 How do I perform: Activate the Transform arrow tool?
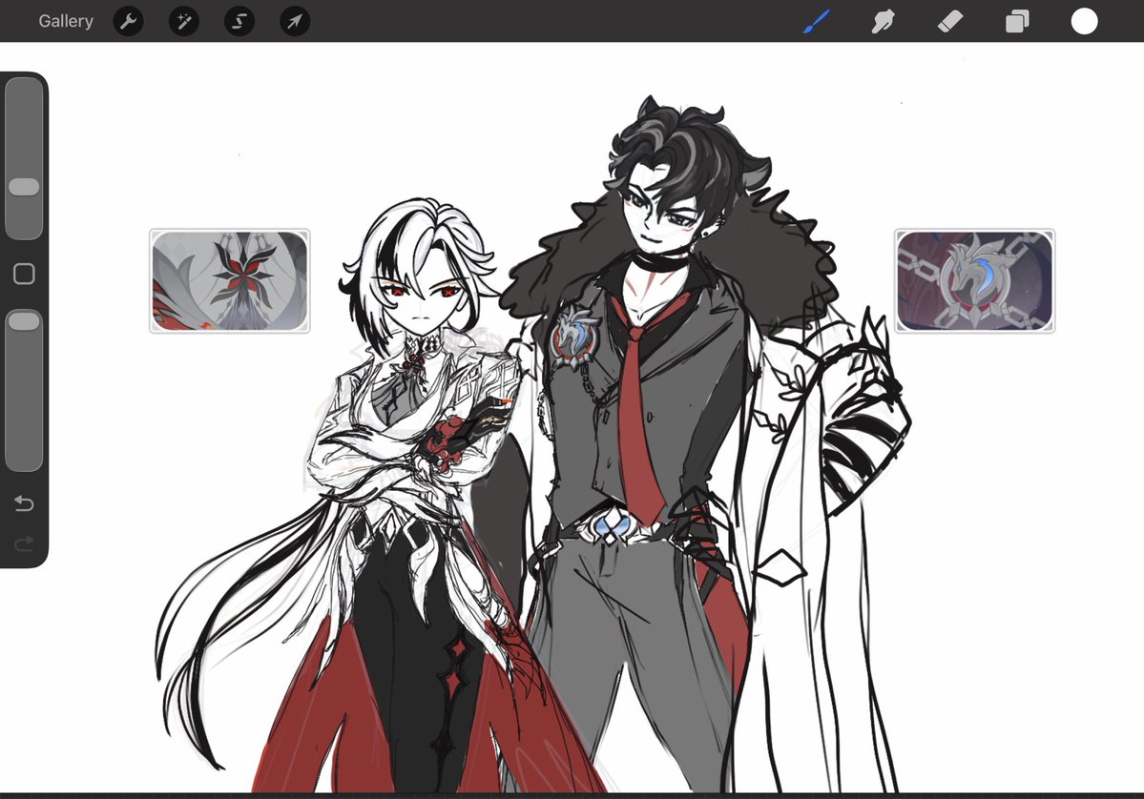(295, 21)
